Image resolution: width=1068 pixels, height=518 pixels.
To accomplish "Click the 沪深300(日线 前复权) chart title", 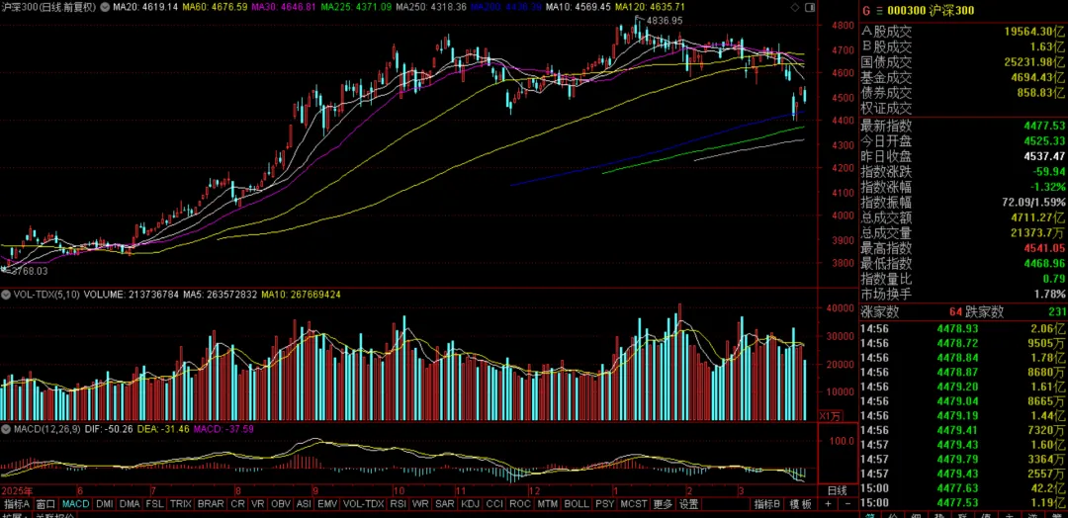I will click(x=48, y=8).
